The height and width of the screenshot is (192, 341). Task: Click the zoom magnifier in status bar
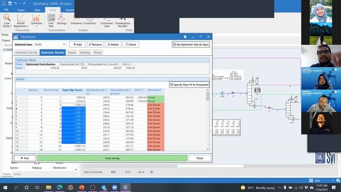pos(338,180)
